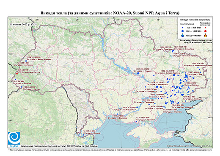The height and width of the screenshot is (156, 220).
Task: Click the blue flame icon in legend
Action: click(x=183, y=35)
